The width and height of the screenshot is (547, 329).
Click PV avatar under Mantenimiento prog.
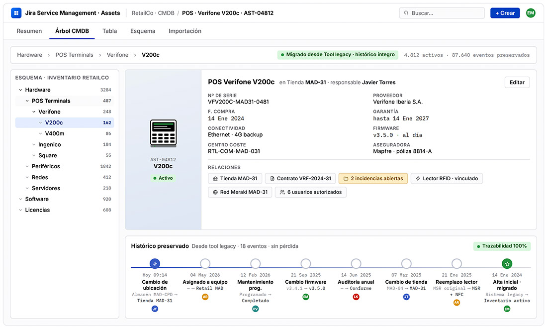[256, 309]
